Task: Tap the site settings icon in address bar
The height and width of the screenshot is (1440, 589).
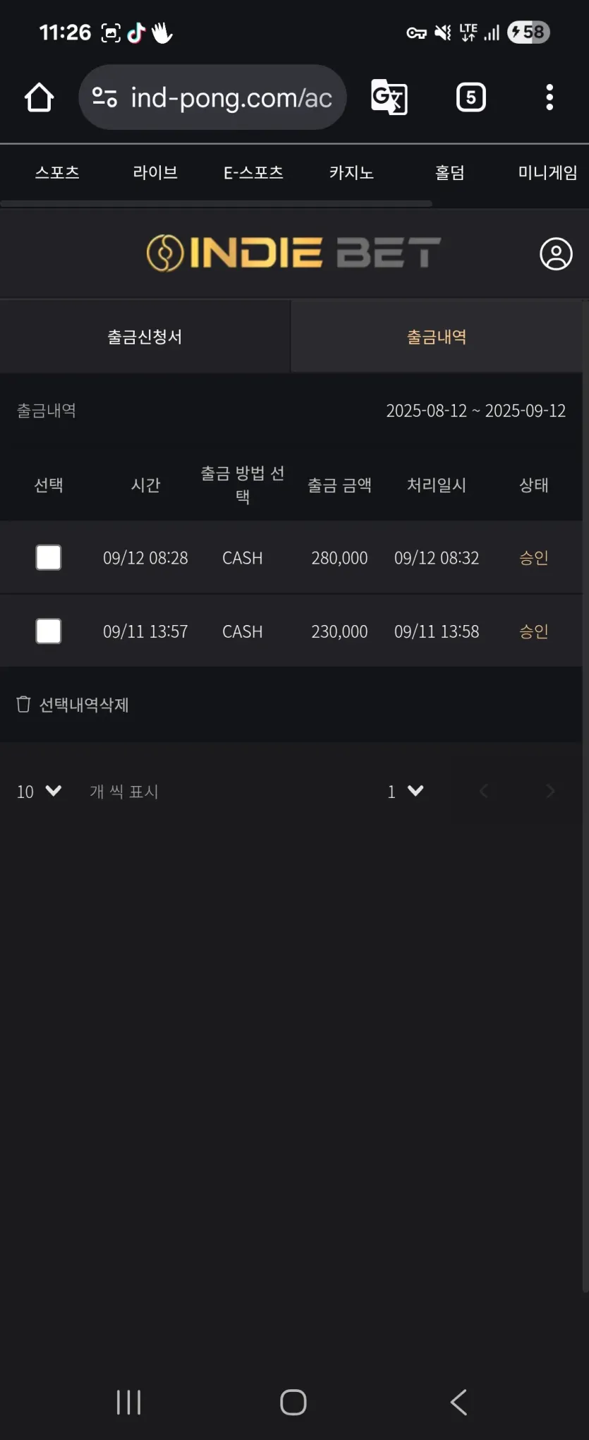Action: pyautogui.click(x=105, y=97)
